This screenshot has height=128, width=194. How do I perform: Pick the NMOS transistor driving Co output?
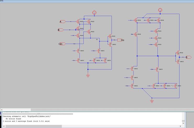click(111, 44)
